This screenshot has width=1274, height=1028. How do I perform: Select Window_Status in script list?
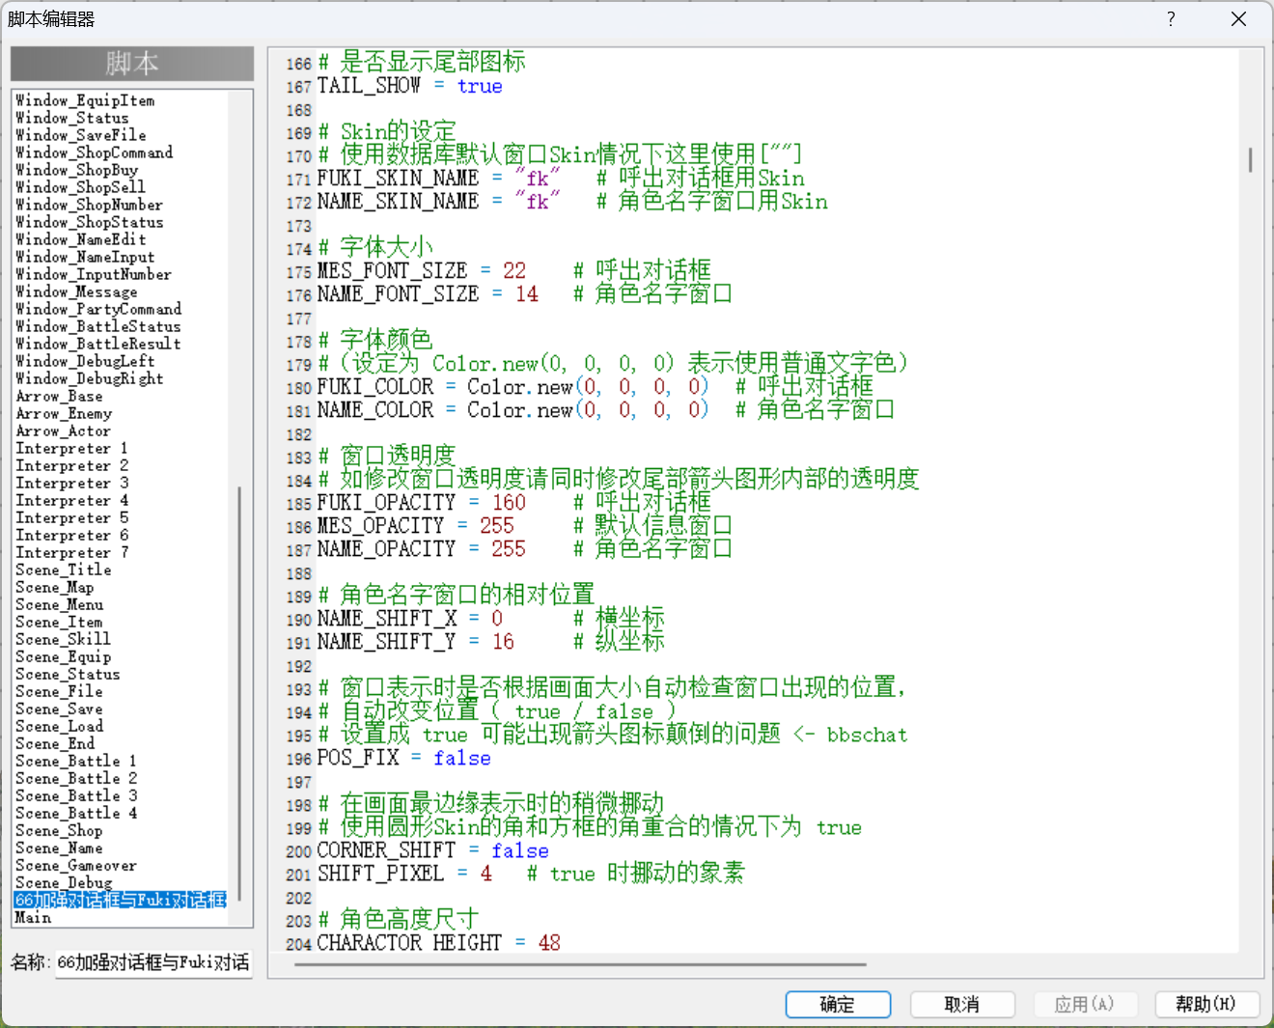[x=71, y=118]
